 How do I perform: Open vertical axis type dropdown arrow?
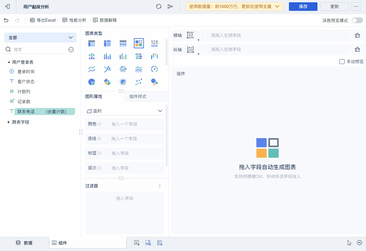(198, 54)
